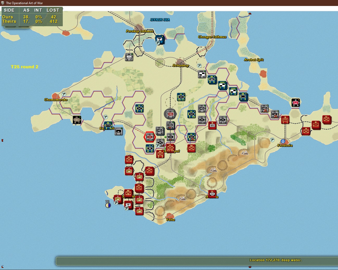Select the blue III 1-2 armored unit

pos(243,97)
